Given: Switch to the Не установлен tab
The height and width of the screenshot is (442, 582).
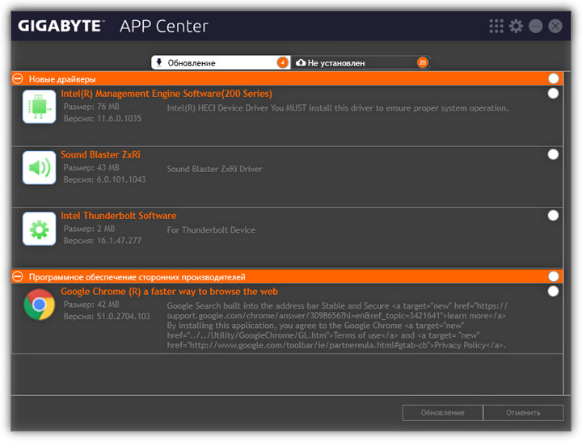Looking at the screenshot, I should point(361,63).
